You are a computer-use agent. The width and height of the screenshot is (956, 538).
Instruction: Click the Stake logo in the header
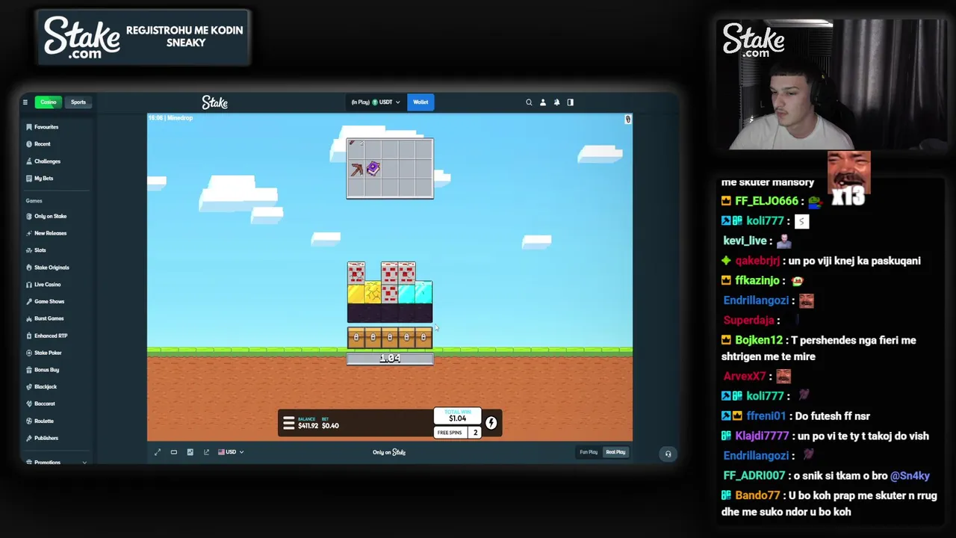pyautogui.click(x=214, y=102)
